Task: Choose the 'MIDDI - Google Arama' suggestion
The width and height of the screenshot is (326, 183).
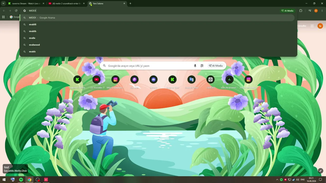Action: (157, 18)
